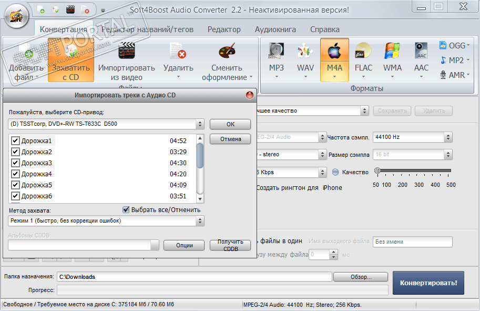Click the Change skin palette icon
This screenshot has height=311, width=480.
227,51
